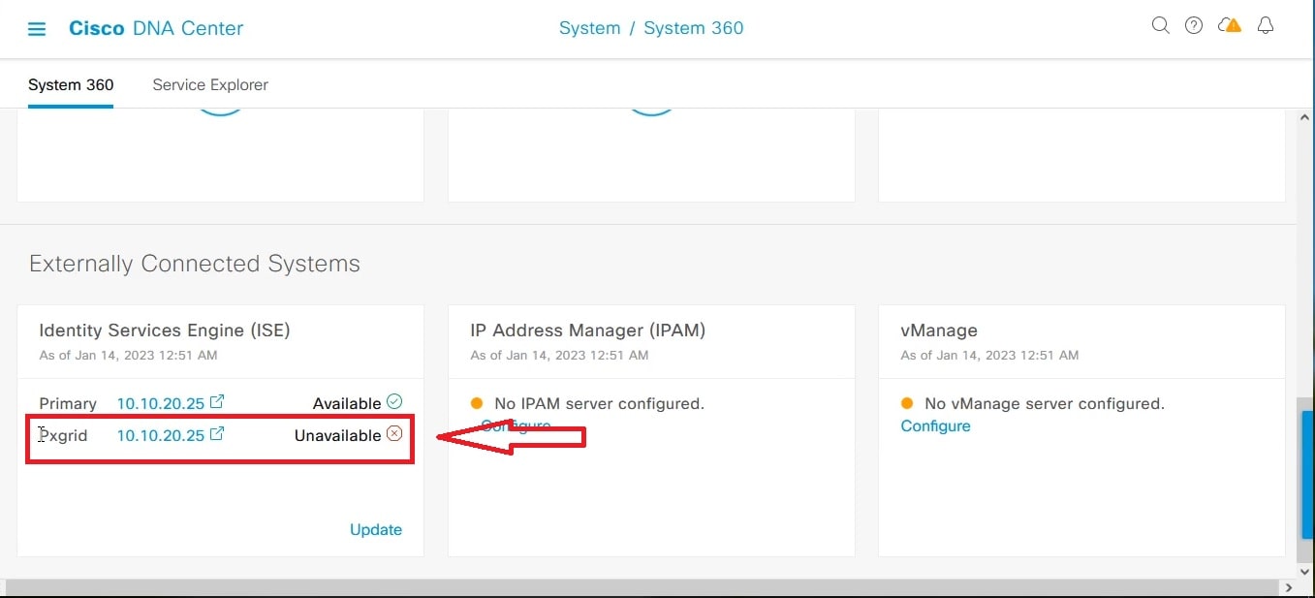Click the System breadcrumb in the header

(x=589, y=28)
